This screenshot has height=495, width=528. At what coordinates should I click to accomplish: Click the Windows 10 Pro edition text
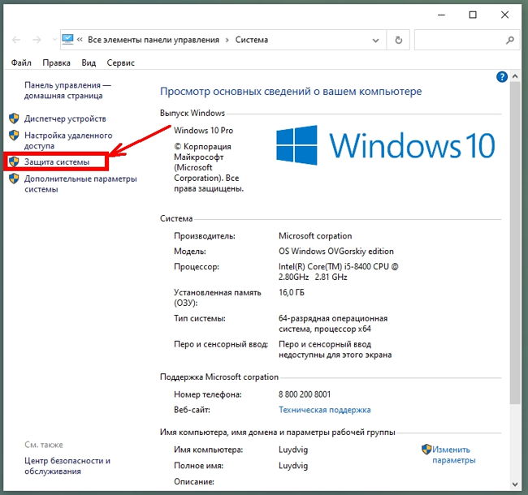coord(203,131)
